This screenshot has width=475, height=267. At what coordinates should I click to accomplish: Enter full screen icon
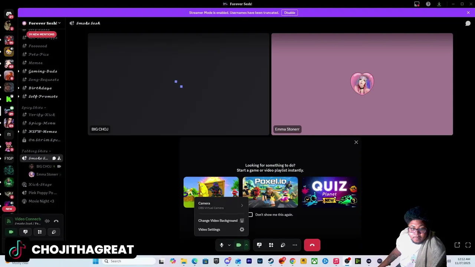468,245
